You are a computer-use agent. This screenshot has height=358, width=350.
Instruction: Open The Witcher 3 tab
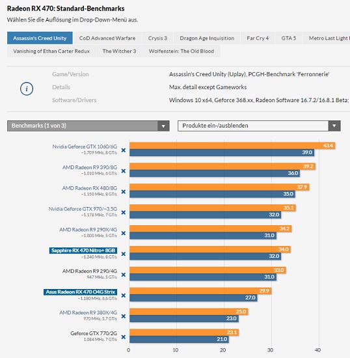point(119,51)
